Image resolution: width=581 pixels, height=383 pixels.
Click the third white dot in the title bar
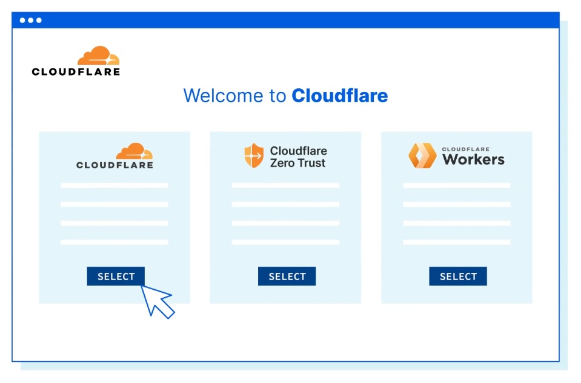[39, 20]
